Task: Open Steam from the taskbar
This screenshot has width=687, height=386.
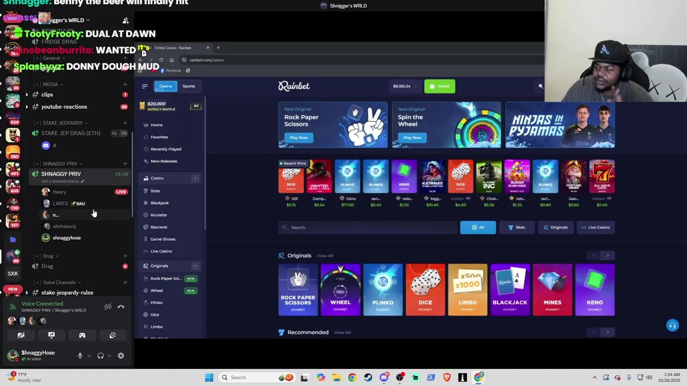Action: pyautogui.click(x=368, y=377)
